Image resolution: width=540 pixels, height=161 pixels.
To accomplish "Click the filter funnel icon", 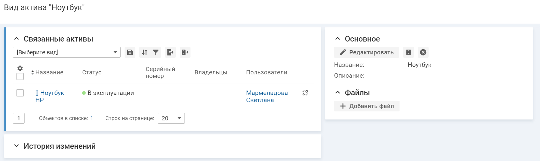I will point(156,52).
